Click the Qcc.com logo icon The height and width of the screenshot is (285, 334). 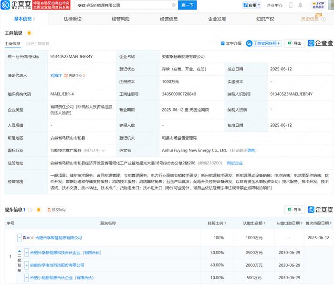point(5,5)
